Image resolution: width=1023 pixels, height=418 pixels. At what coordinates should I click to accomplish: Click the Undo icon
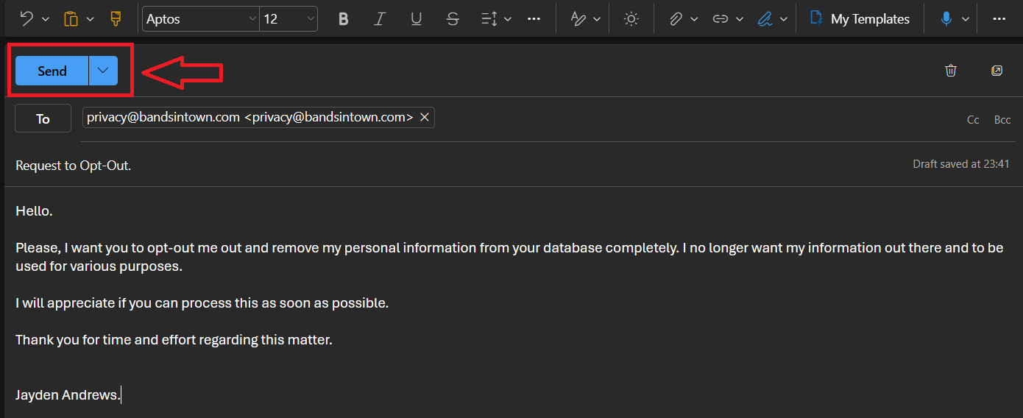click(x=26, y=19)
